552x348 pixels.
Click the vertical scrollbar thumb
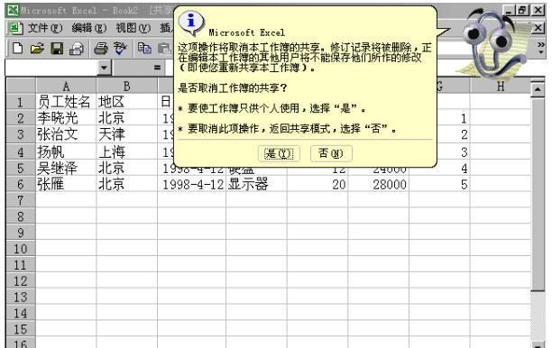538,195
